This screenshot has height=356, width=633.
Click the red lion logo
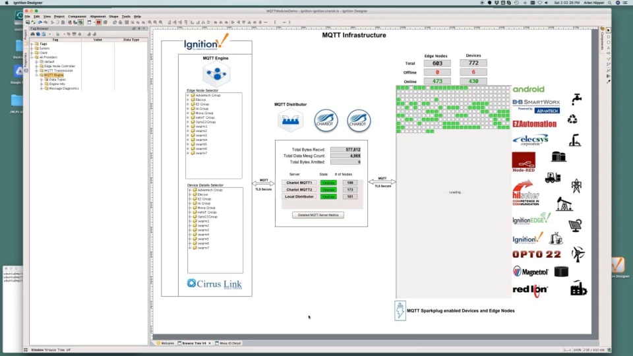530,289
